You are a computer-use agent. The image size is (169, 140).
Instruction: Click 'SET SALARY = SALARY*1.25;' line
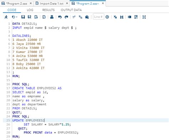point(47,125)
